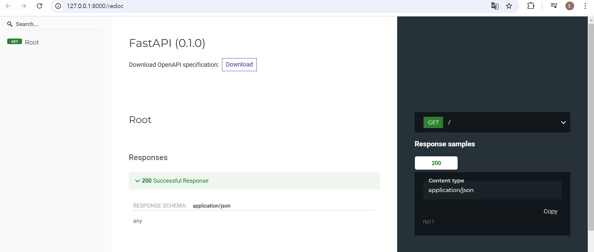Go back with the browser back arrow
This screenshot has width=594, height=252.
[8, 6]
